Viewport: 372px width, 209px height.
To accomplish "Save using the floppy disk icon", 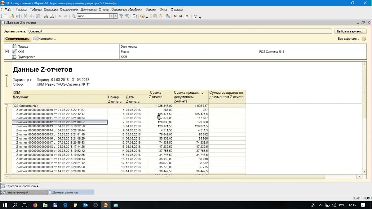I will tap(18, 16).
